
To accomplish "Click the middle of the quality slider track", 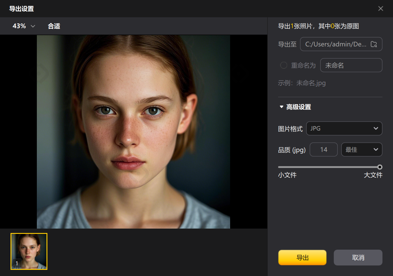I will 329,167.
